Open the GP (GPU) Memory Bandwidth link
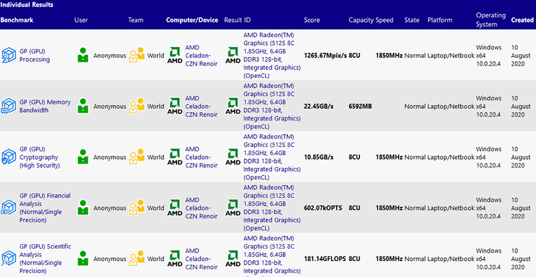 click(45, 106)
